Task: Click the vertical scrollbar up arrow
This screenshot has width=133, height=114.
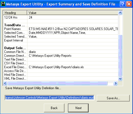Action: click(x=120, y=13)
